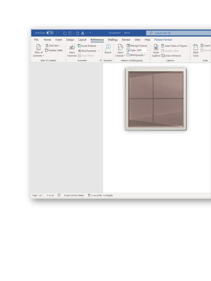Open the Footnotes dialog launcher
211x281 pixels.
pyautogui.click(x=101, y=61)
